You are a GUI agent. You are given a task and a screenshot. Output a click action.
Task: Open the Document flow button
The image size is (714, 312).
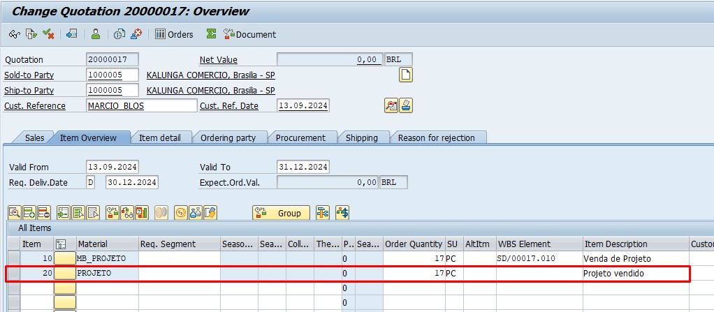click(x=249, y=34)
